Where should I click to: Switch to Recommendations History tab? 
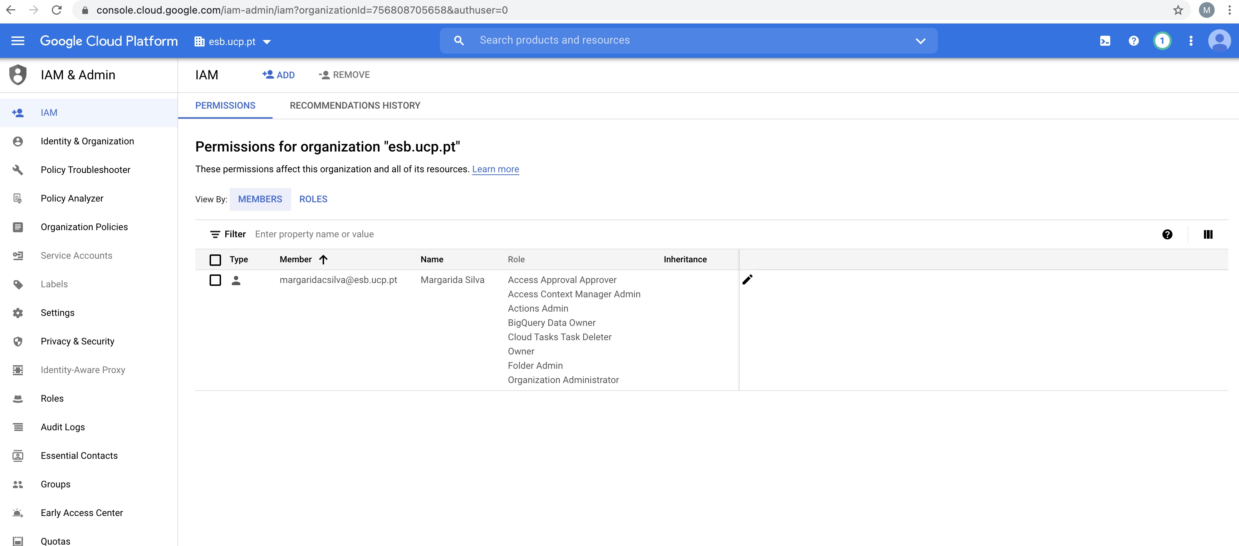point(354,105)
